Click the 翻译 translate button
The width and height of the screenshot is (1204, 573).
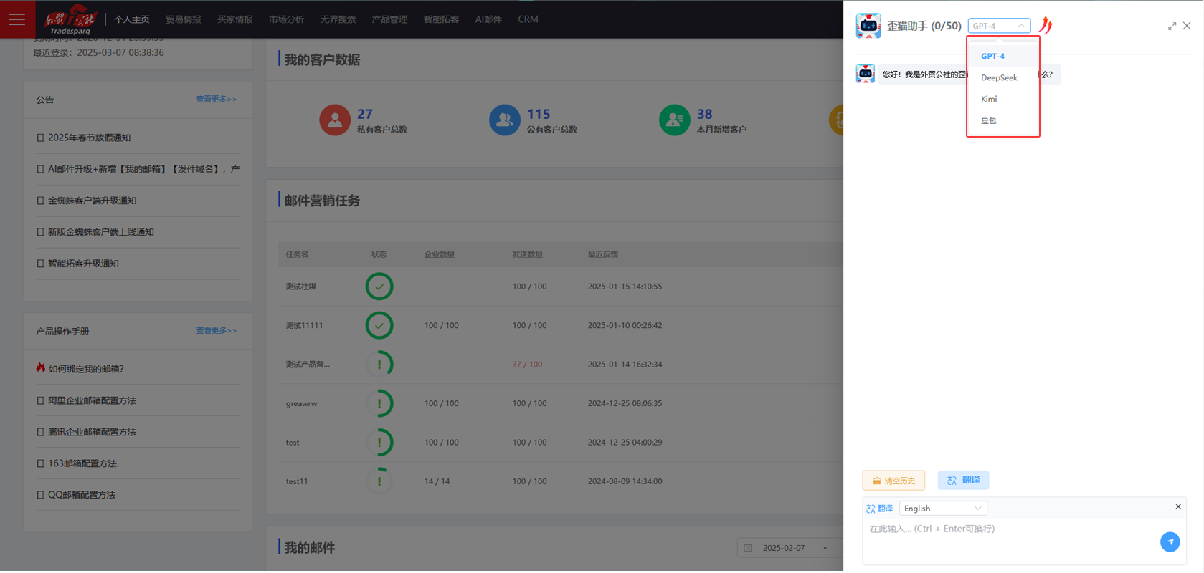point(963,481)
